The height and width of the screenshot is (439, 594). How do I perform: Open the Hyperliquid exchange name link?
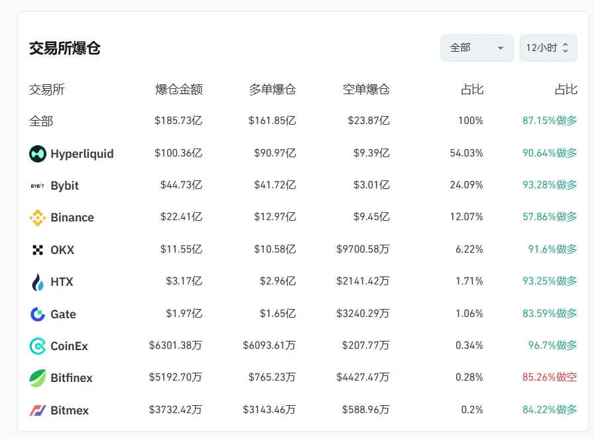tap(82, 154)
